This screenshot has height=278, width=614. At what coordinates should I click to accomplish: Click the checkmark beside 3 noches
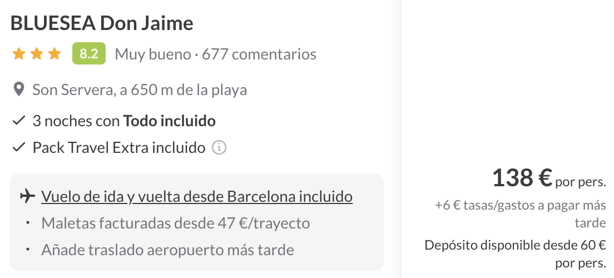tap(19, 120)
